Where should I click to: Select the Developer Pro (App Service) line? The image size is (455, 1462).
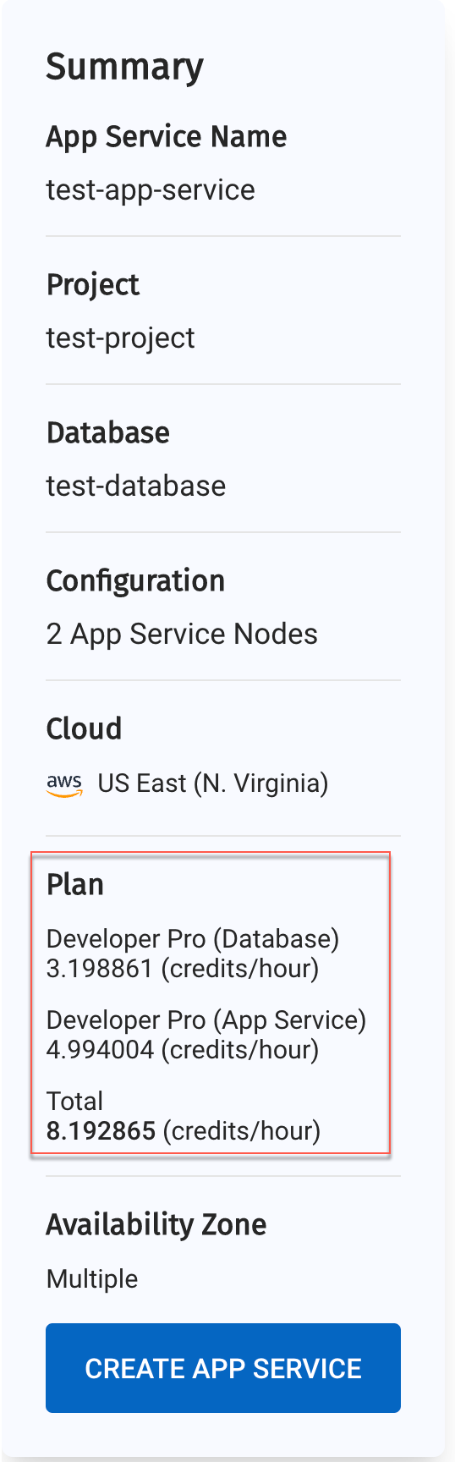pyautogui.click(x=206, y=1020)
